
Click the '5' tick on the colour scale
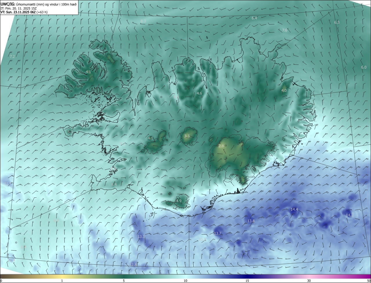pyautogui.click(x=124, y=281)
